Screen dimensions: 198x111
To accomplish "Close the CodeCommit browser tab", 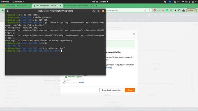I will 30,6.
